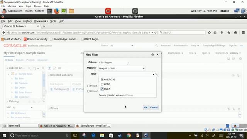Open Firefox History menu
This screenshot has height=139, width=247.
27,21
